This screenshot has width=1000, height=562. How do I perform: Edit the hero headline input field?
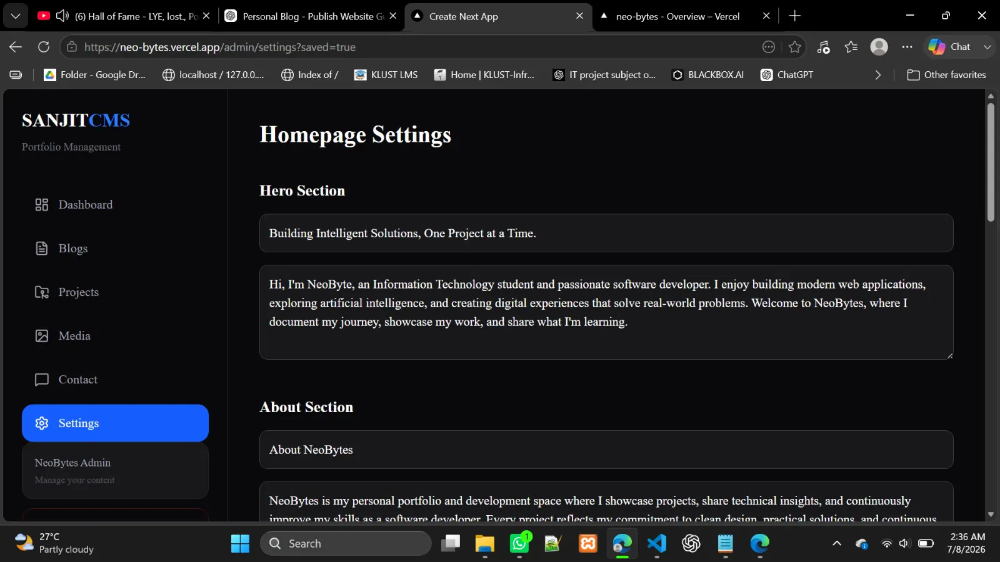point(606,234)
